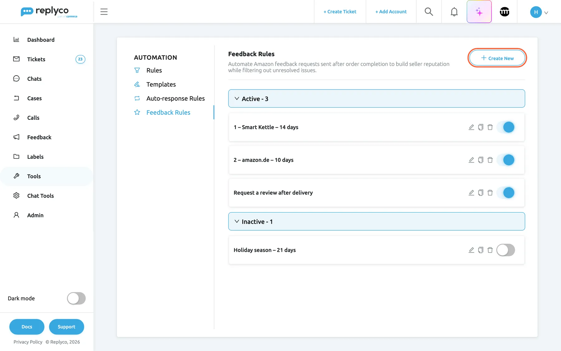
Task: Trash the Request a review after delivery rule
Action: 490,193
